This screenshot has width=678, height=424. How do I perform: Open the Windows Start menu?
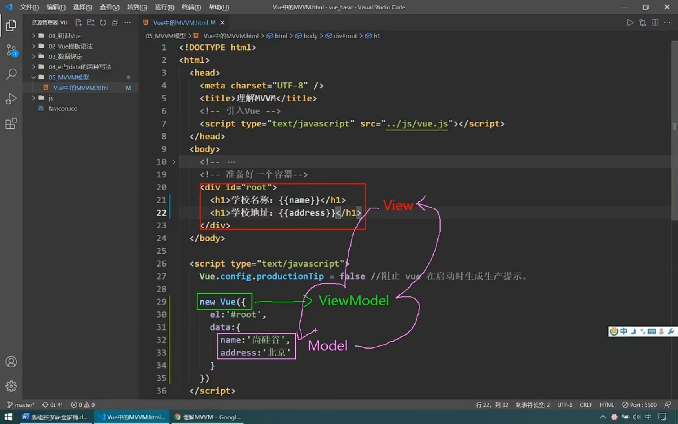click(8, 417)
